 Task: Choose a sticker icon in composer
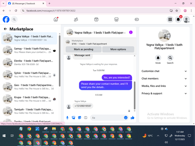click(x=80, y=118)
